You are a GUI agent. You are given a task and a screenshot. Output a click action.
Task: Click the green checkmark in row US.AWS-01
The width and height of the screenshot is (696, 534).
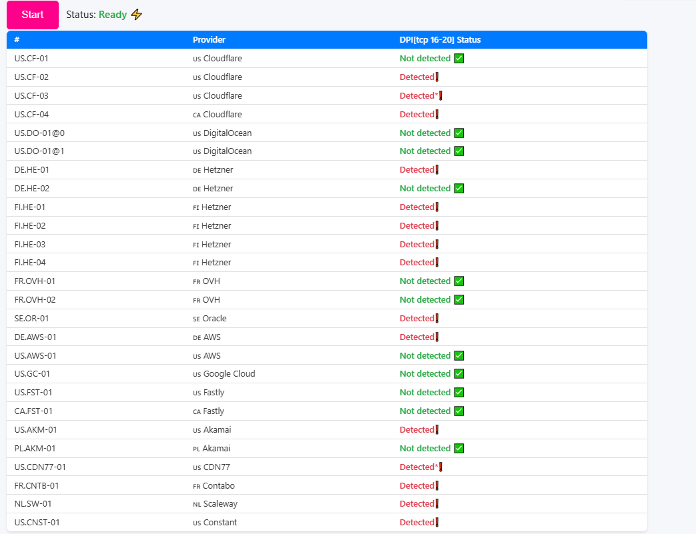pyautogui.click(x=459, y=356)
